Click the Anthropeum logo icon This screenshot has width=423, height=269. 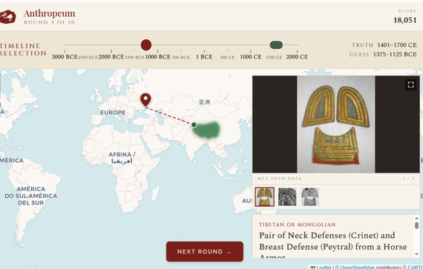[x=7, y=17]
